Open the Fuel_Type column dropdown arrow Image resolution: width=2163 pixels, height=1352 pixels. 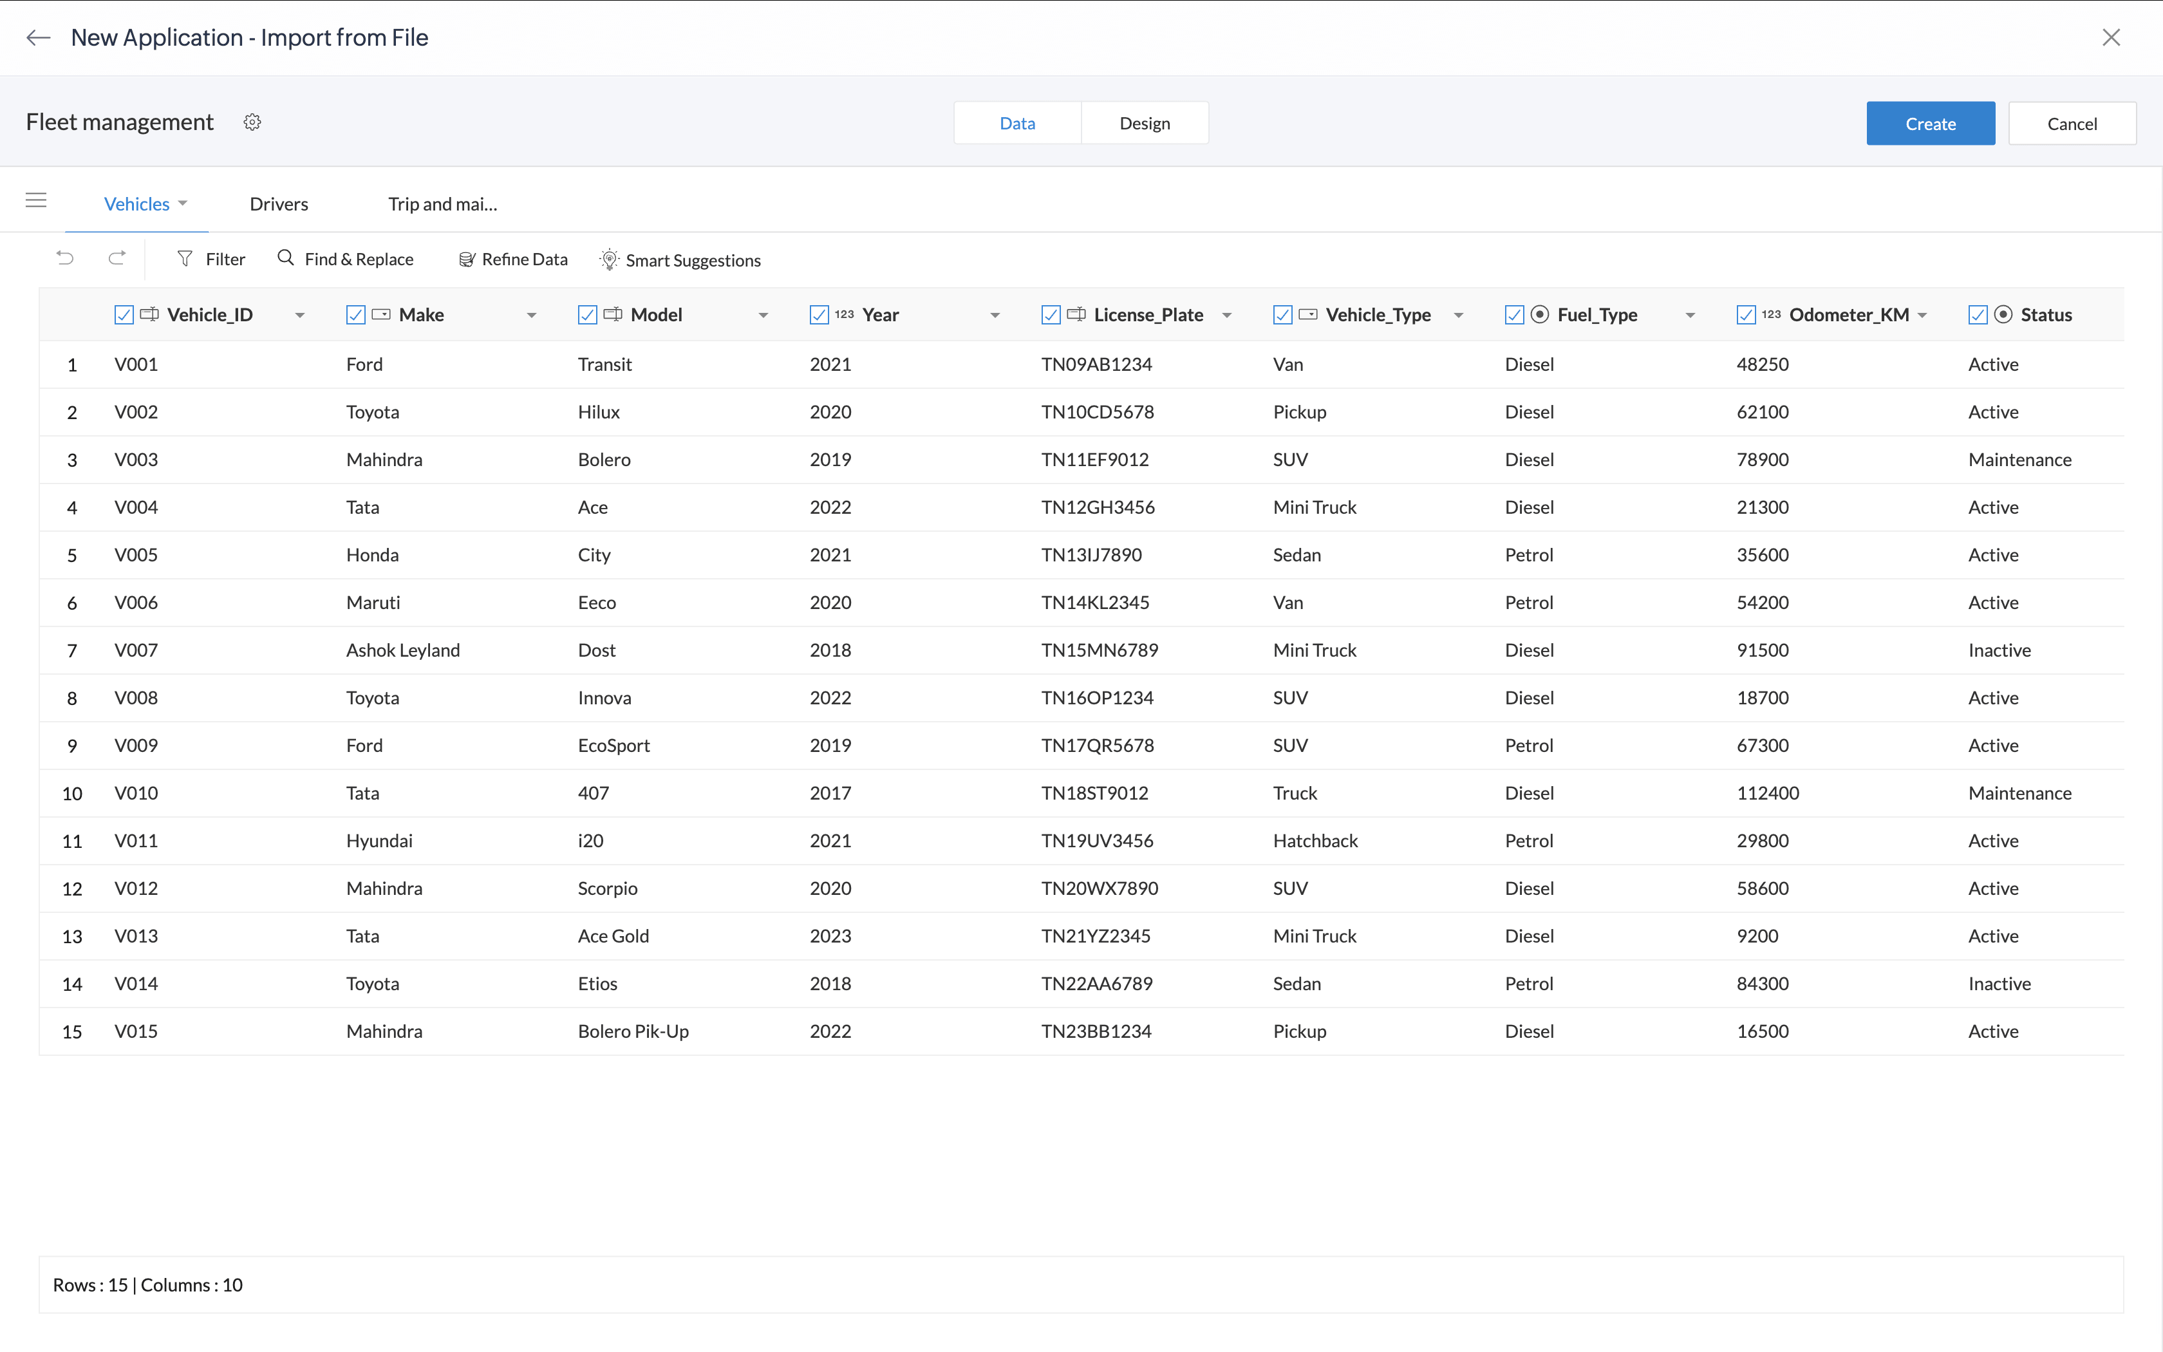click(1690, 315)
